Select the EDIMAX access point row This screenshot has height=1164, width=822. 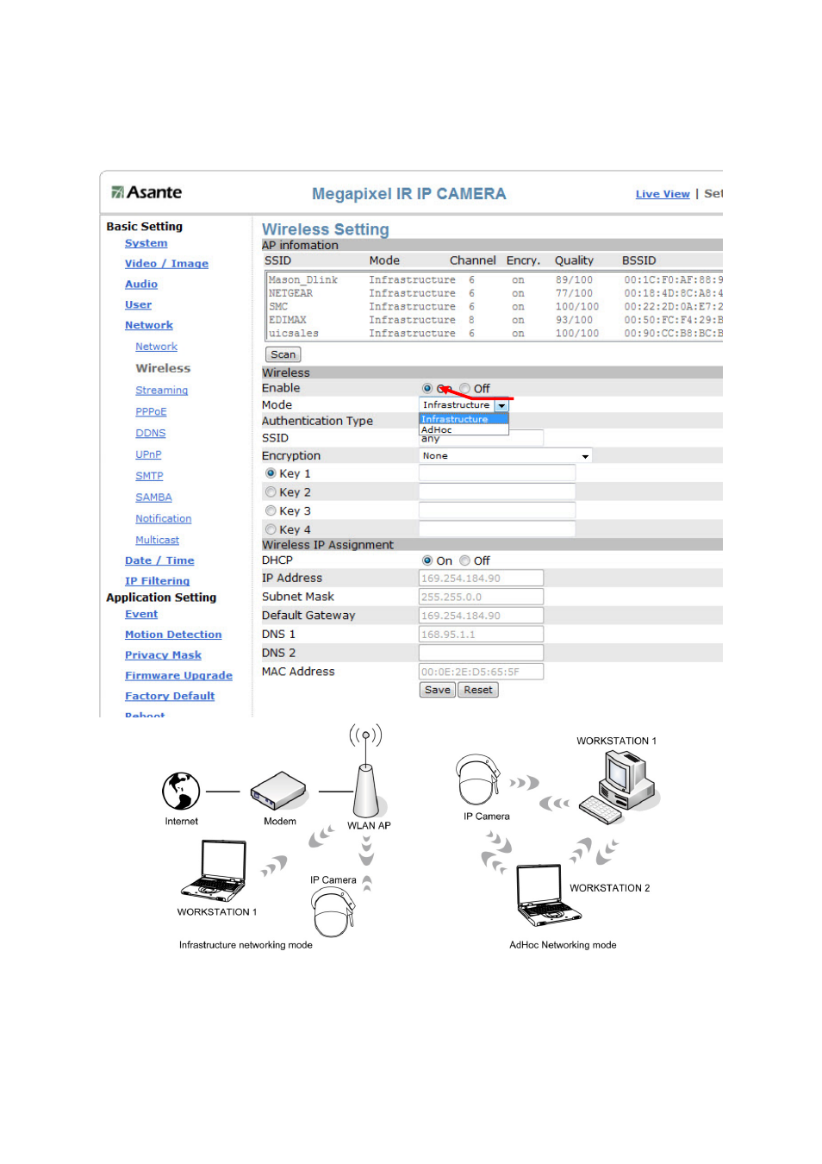coord(495,320)
